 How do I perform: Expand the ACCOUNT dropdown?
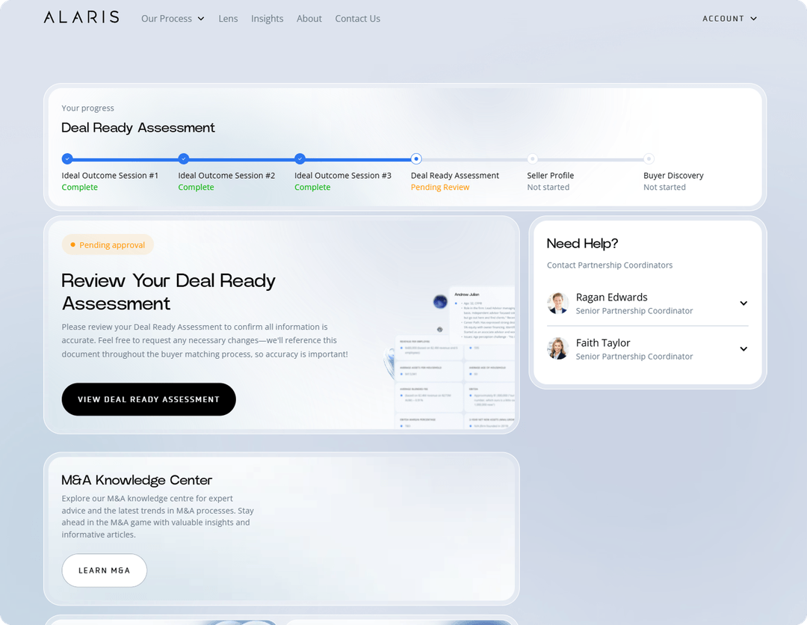coord(730,19)
